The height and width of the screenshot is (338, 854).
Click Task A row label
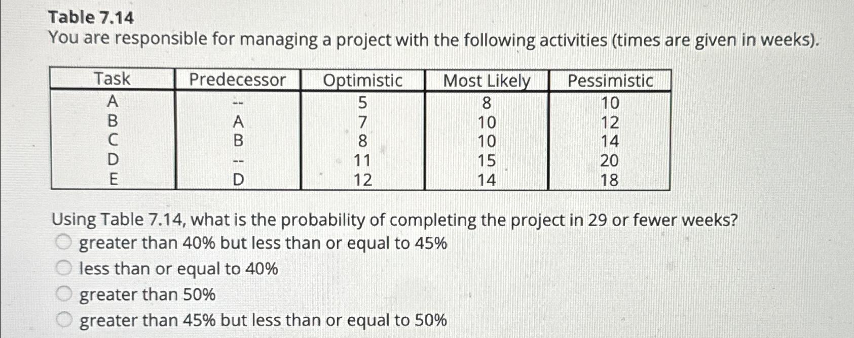[x=112, y=102]
